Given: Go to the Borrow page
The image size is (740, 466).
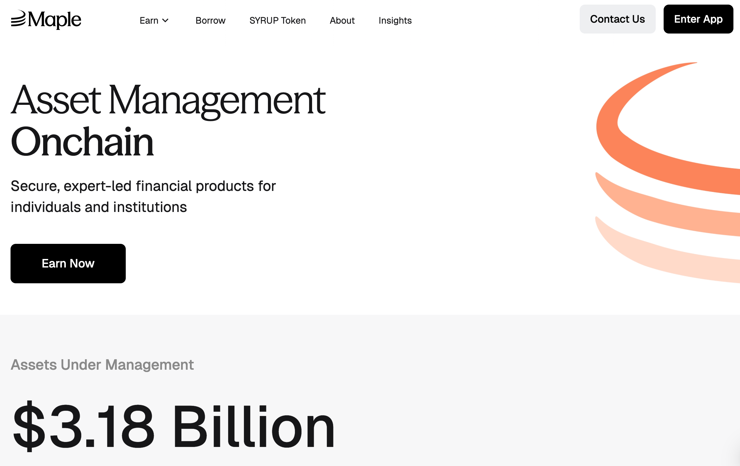Looking at the screenshot, I should 210,20.
